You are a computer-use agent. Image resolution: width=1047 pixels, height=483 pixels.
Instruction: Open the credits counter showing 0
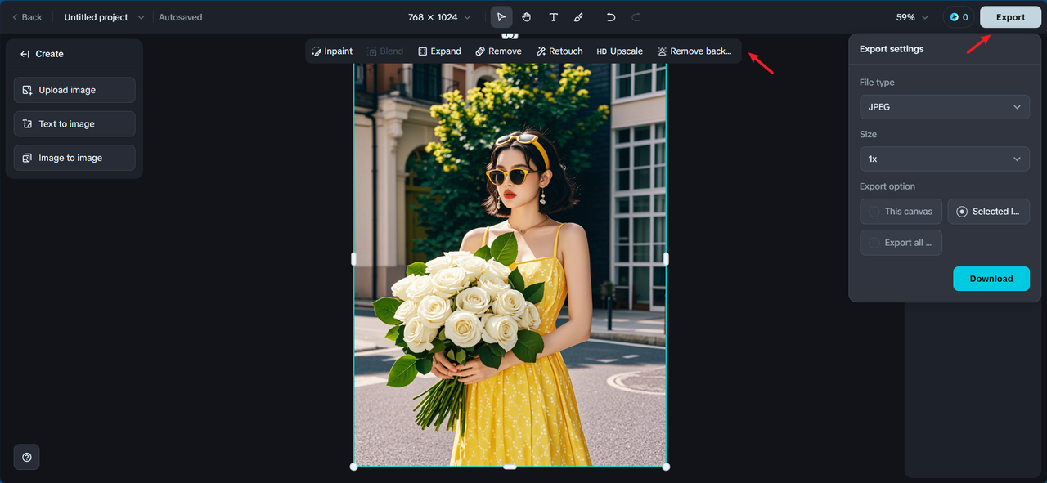[x=959, y=17]
